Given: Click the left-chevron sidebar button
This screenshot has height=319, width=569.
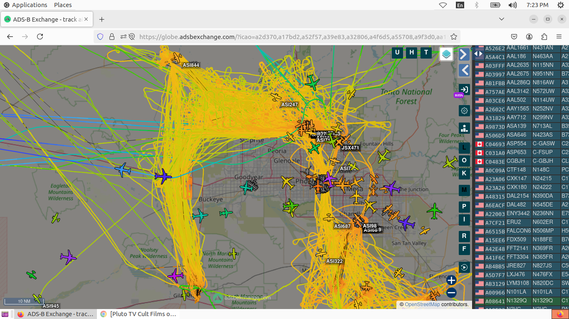Looking at the screenshot, I should coord(464,70).
